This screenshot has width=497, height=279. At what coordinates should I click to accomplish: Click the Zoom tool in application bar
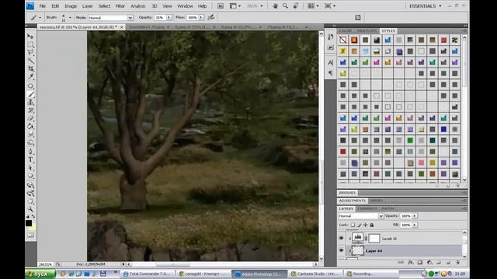click(285, 5)
